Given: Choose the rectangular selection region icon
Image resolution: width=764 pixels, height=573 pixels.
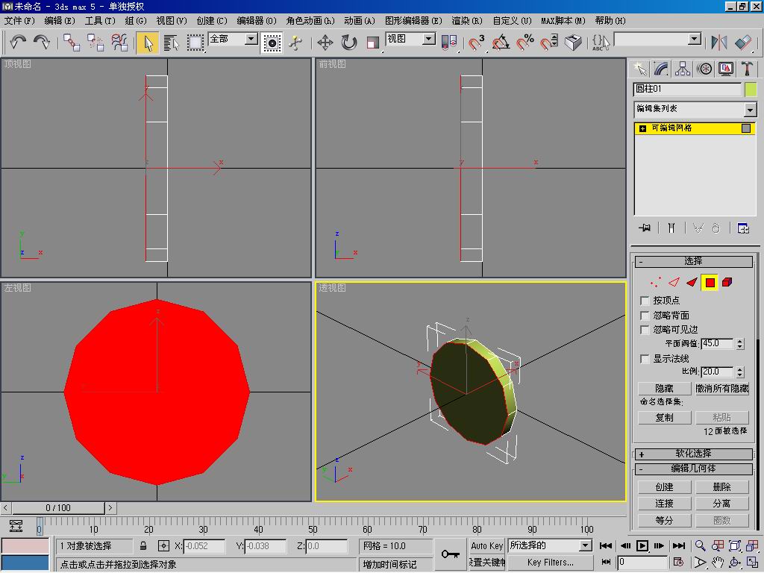Looking at the screenshot, I should tap(195, 43).
